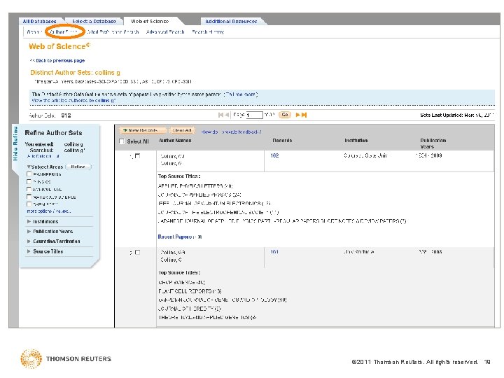The width and height of the screenshot is (504, 378).
Task: Click the Records column header
Action: (x=282, y=141)
